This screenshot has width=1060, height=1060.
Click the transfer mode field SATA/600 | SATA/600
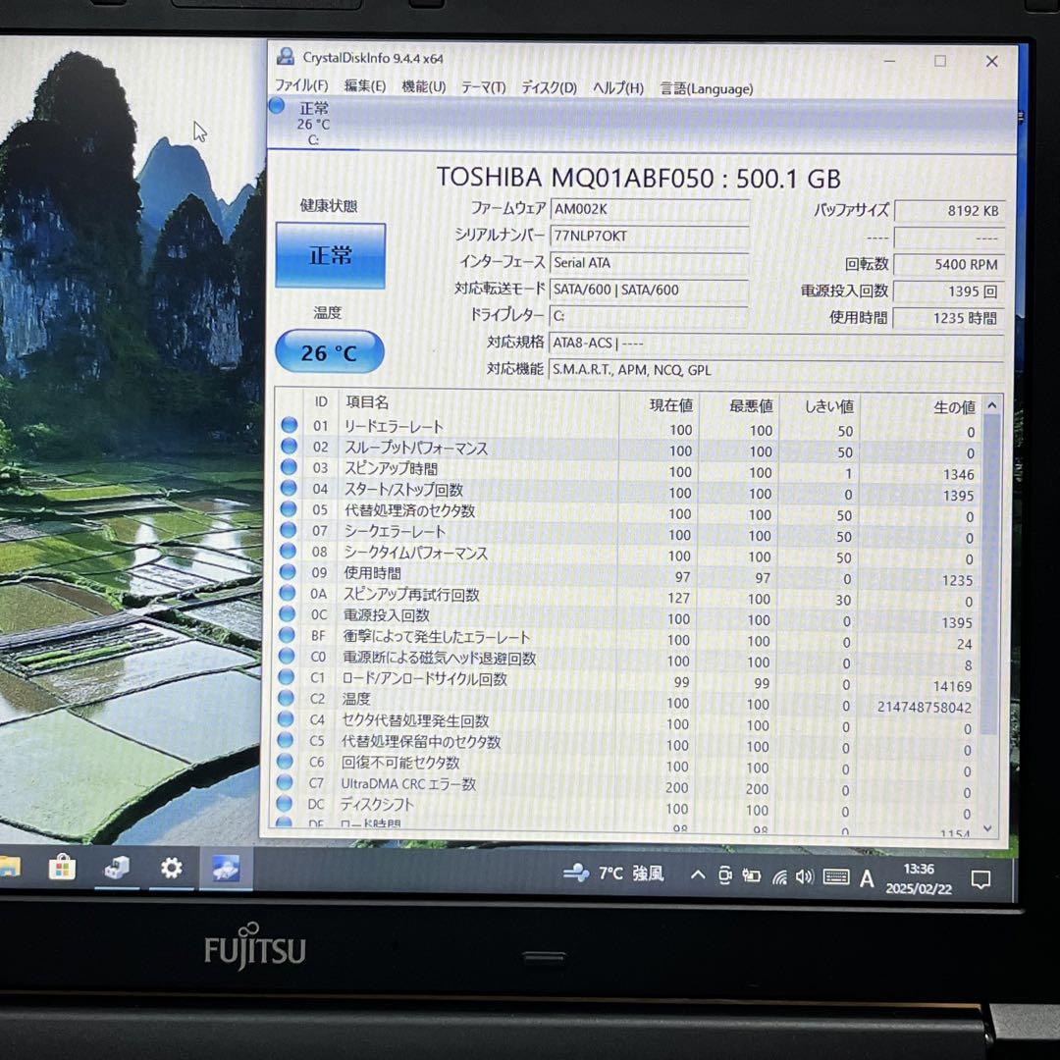649,290
